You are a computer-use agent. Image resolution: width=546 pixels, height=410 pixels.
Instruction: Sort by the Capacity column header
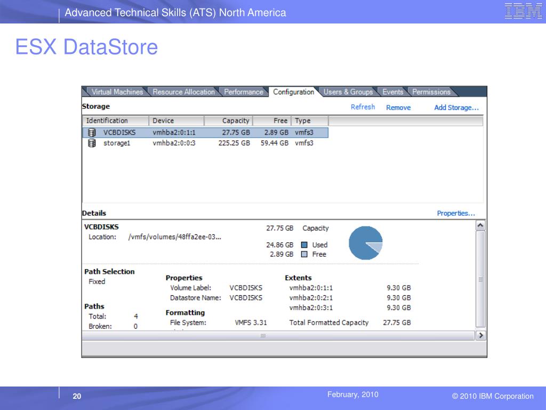tap(228, 121)
